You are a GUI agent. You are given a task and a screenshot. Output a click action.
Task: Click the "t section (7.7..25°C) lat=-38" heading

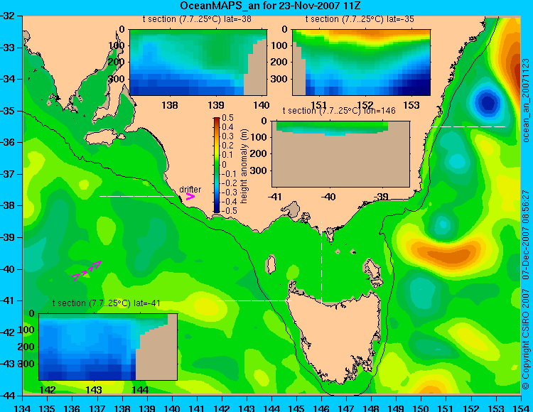[197, 19]
